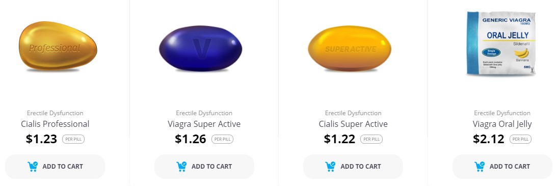Open the Generic Viagra Oral Jelly packet image
The height and width of the screenshot is (186, 559).
(x=501, y=43)
